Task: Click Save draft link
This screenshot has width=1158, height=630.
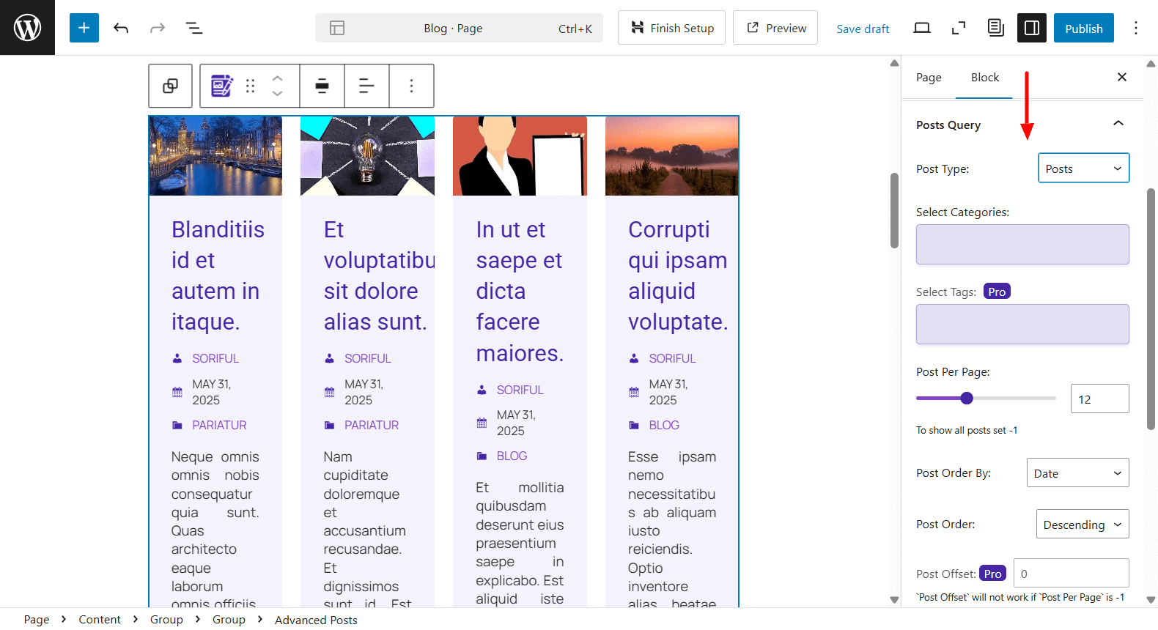Action: [x=863, y=29]
